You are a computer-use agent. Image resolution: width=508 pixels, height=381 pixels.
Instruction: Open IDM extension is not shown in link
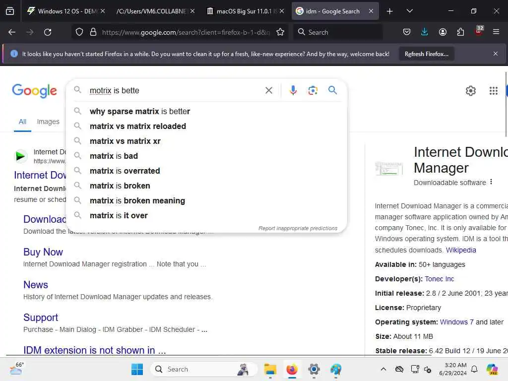coord(95,350)
